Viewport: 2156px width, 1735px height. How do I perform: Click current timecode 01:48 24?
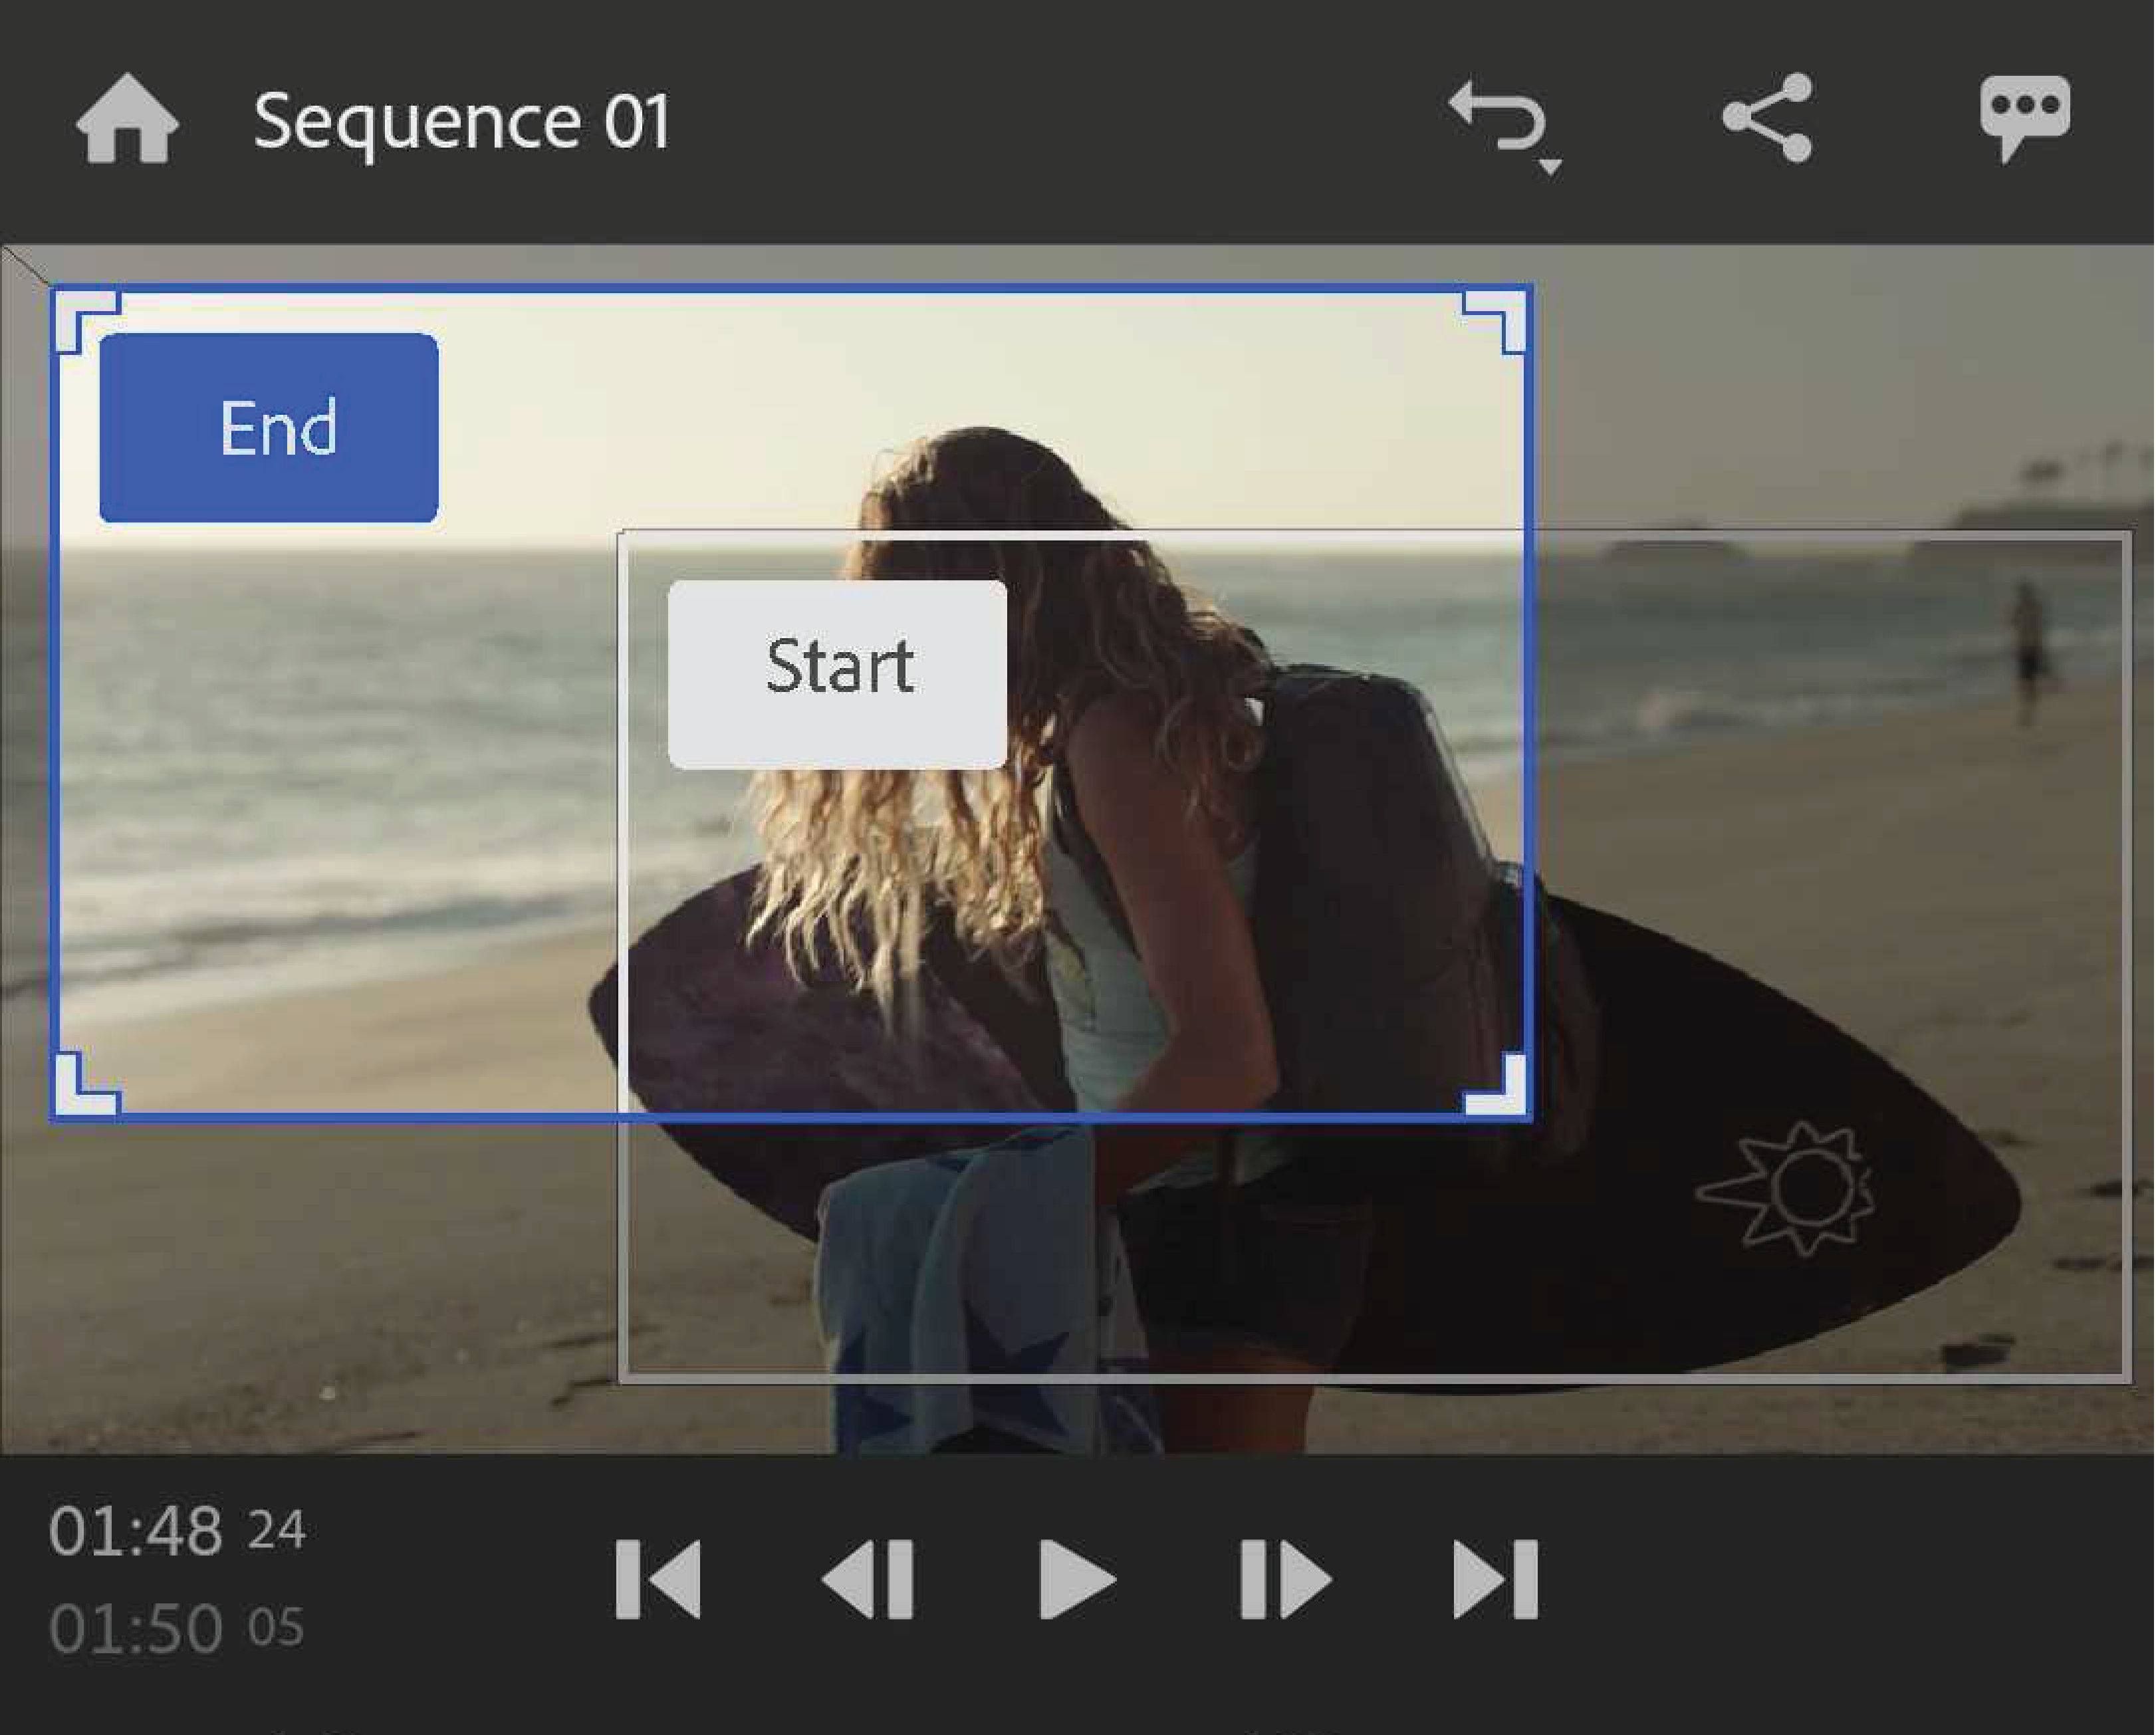177,1530
